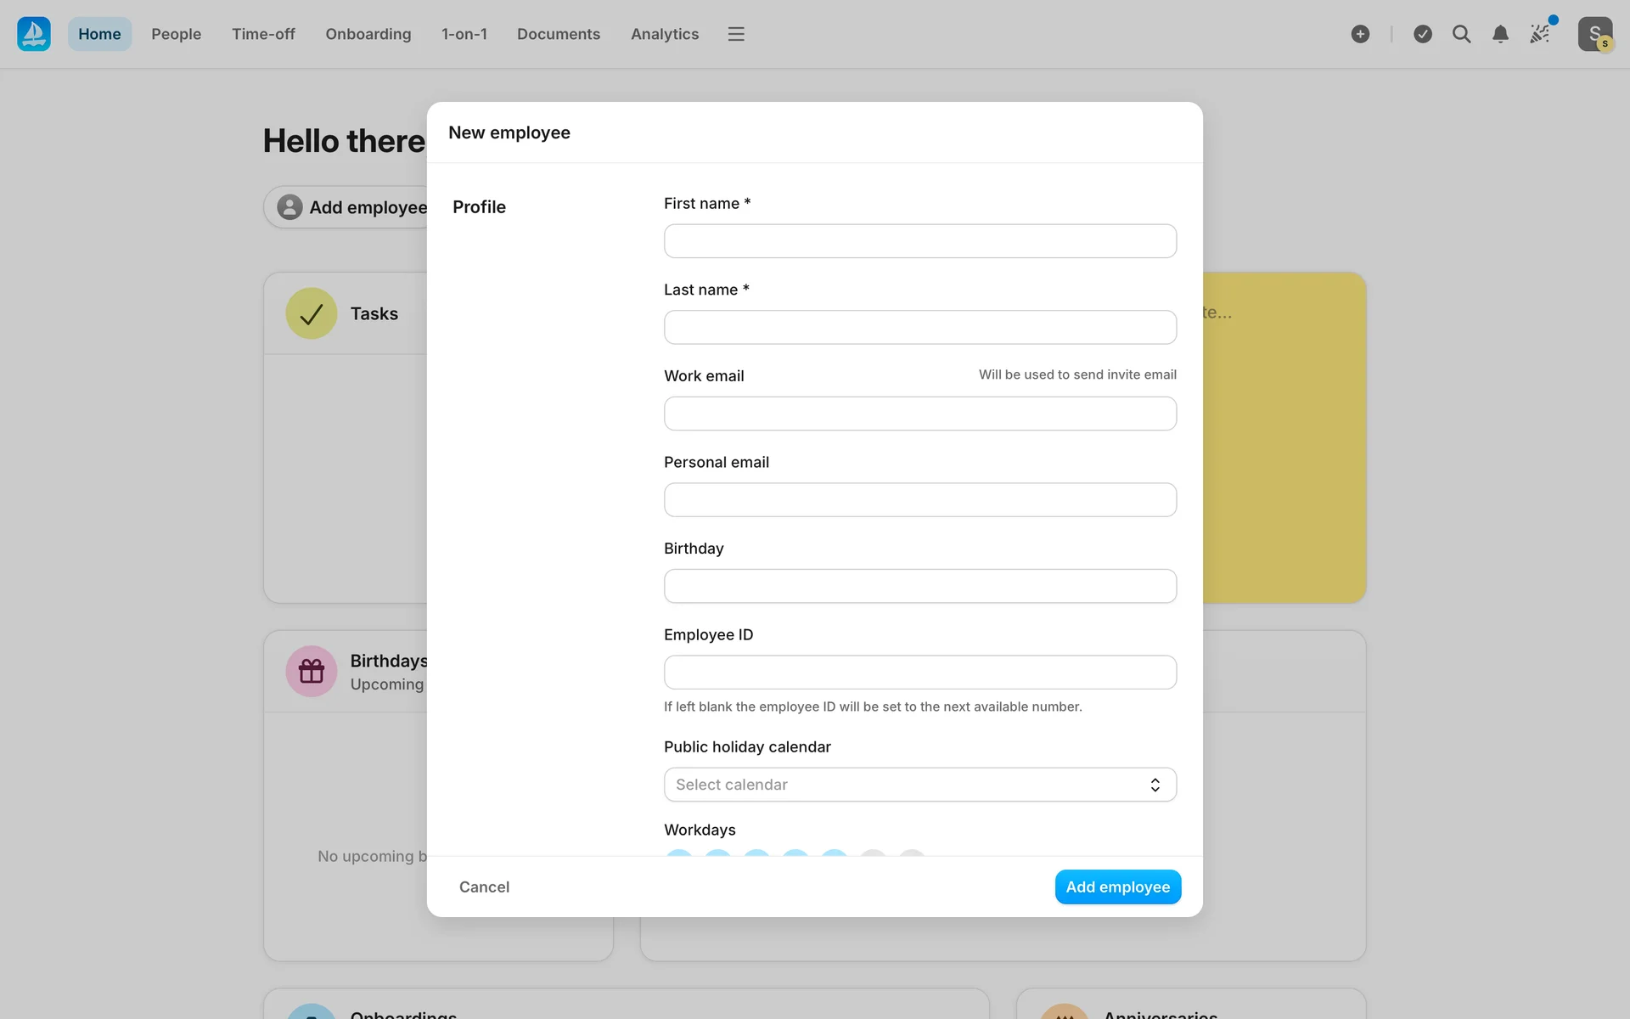The image size is (1630, 1019).
Task: Click the Birthdays gift icon
Action: [312, 672]
